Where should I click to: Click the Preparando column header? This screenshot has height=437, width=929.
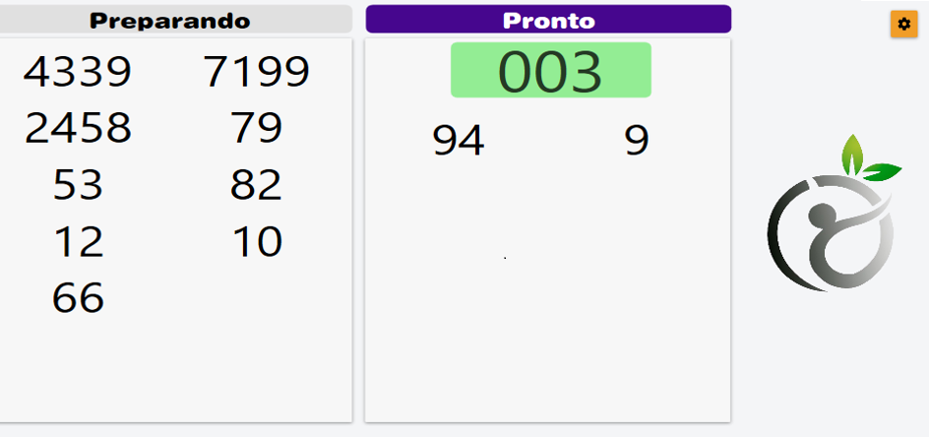170,20
